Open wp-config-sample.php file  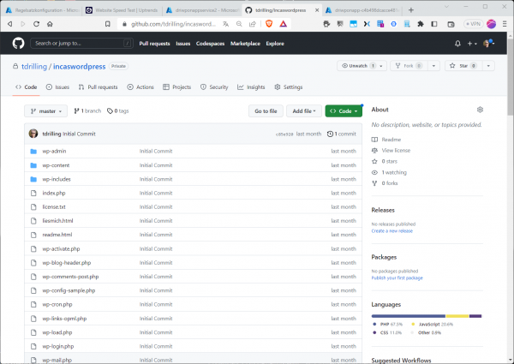(69, 290)
